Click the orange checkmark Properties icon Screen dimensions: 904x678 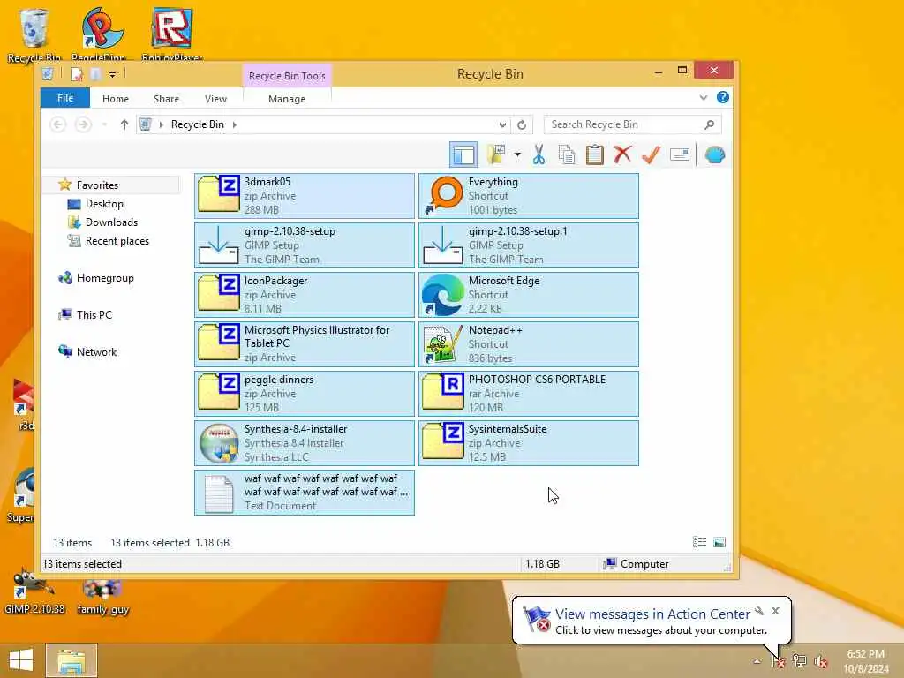651,154
